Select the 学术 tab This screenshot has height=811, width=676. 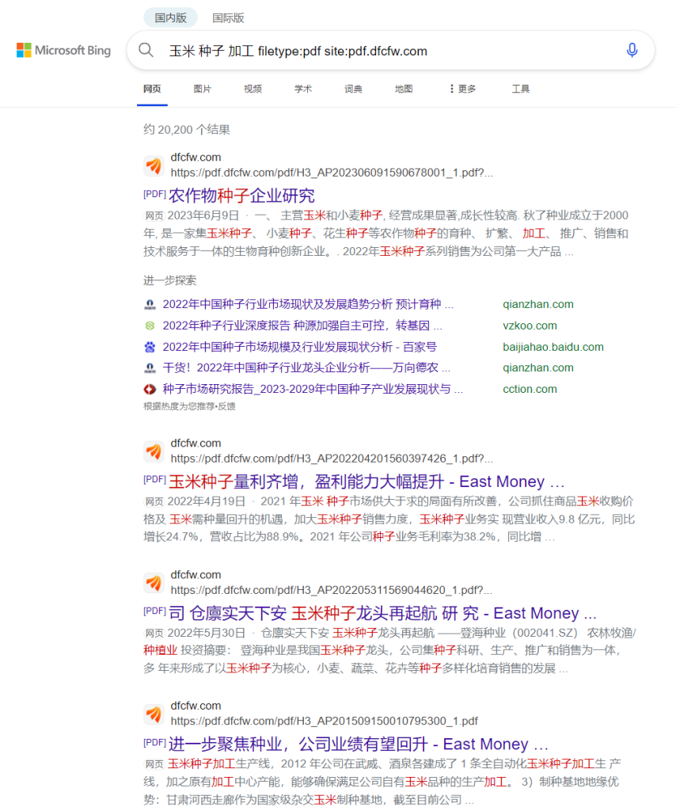pyautogui.click(x=303, y=89)
